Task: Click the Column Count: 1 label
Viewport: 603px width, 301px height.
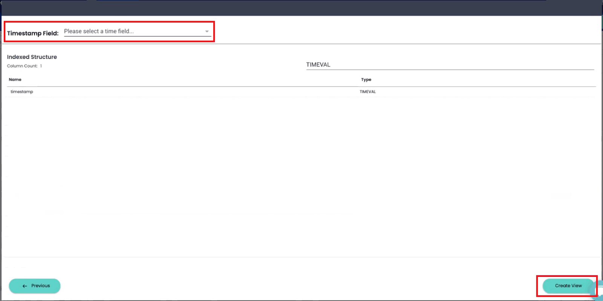Action: tap(24, 66)
